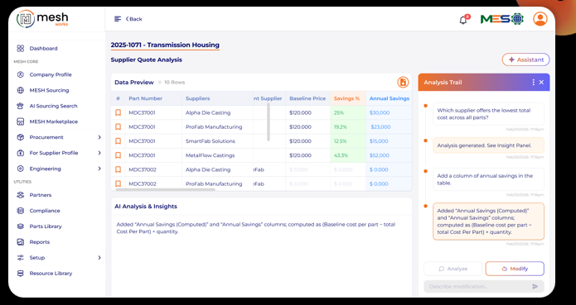Open the user profile avatar

click(x=540, y=19)
